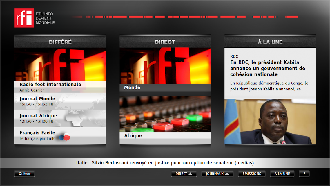Play the Monde live stream

(x=165, y=72)
